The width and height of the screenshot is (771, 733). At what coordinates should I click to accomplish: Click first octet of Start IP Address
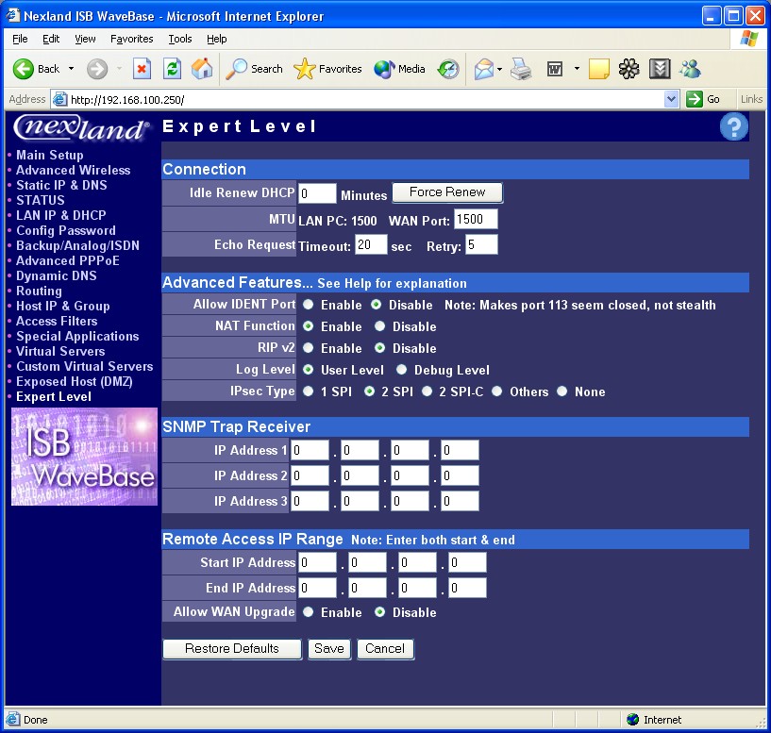tap(318, 562)
